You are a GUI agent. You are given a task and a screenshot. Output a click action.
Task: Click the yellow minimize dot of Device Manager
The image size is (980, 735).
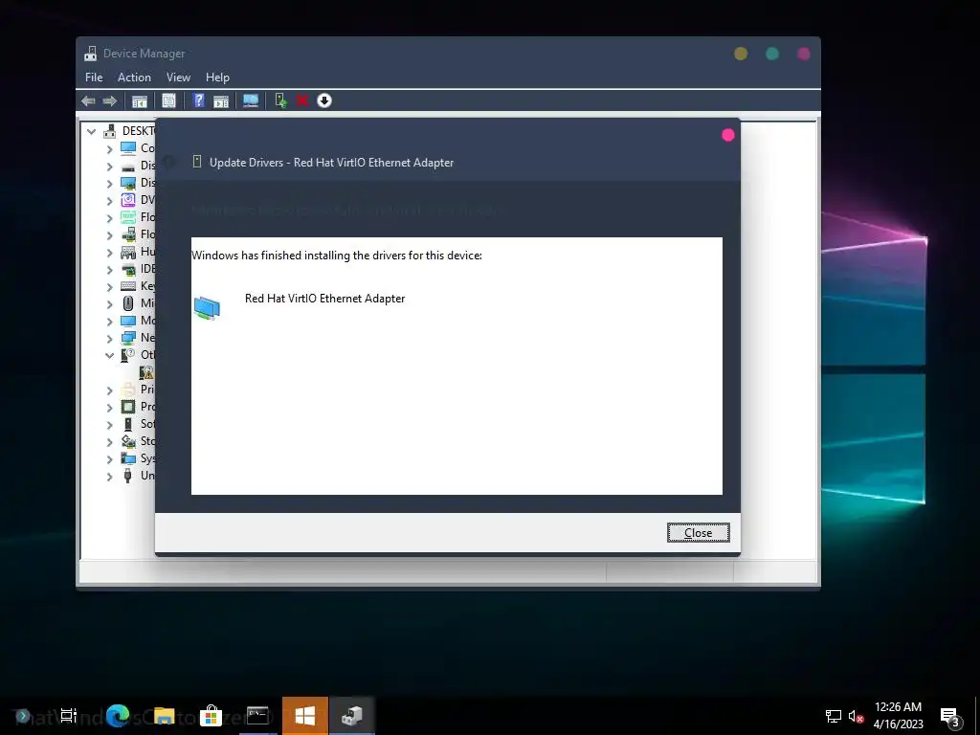coord(741,54)
